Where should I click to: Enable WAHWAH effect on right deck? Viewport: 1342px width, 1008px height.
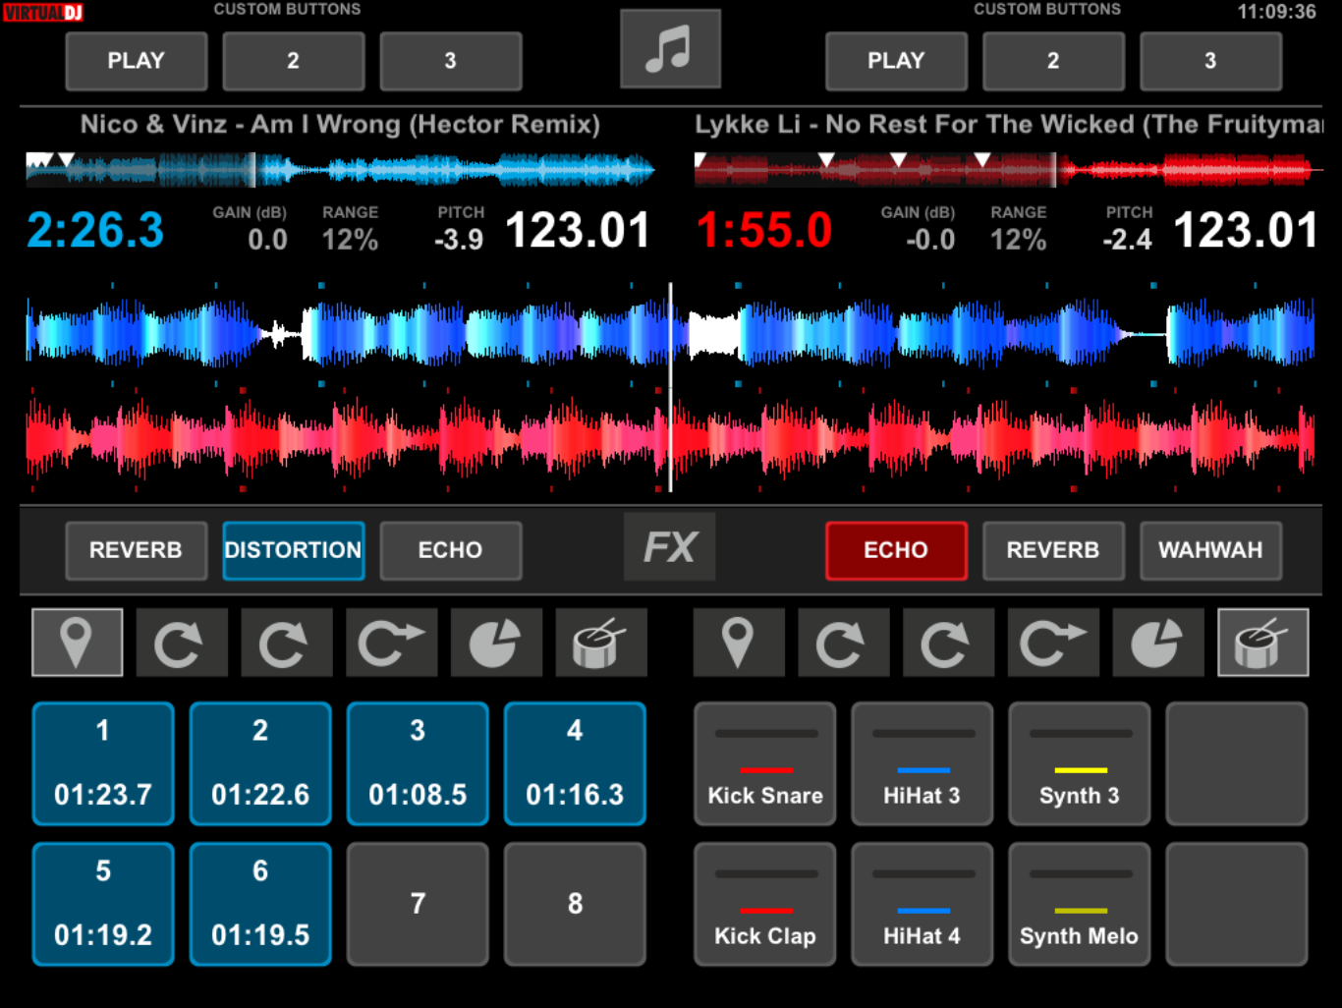[x=1210, y=550]
